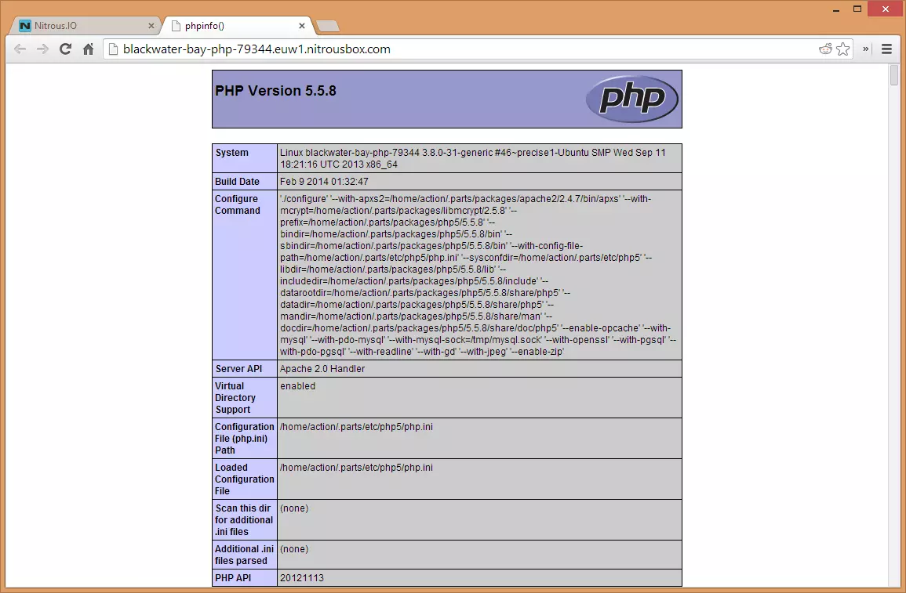Image resolution: width=906 pixels, height=593 pixels.
Task: Click the Virtual Directory Support label
Action: pos(235,397)
